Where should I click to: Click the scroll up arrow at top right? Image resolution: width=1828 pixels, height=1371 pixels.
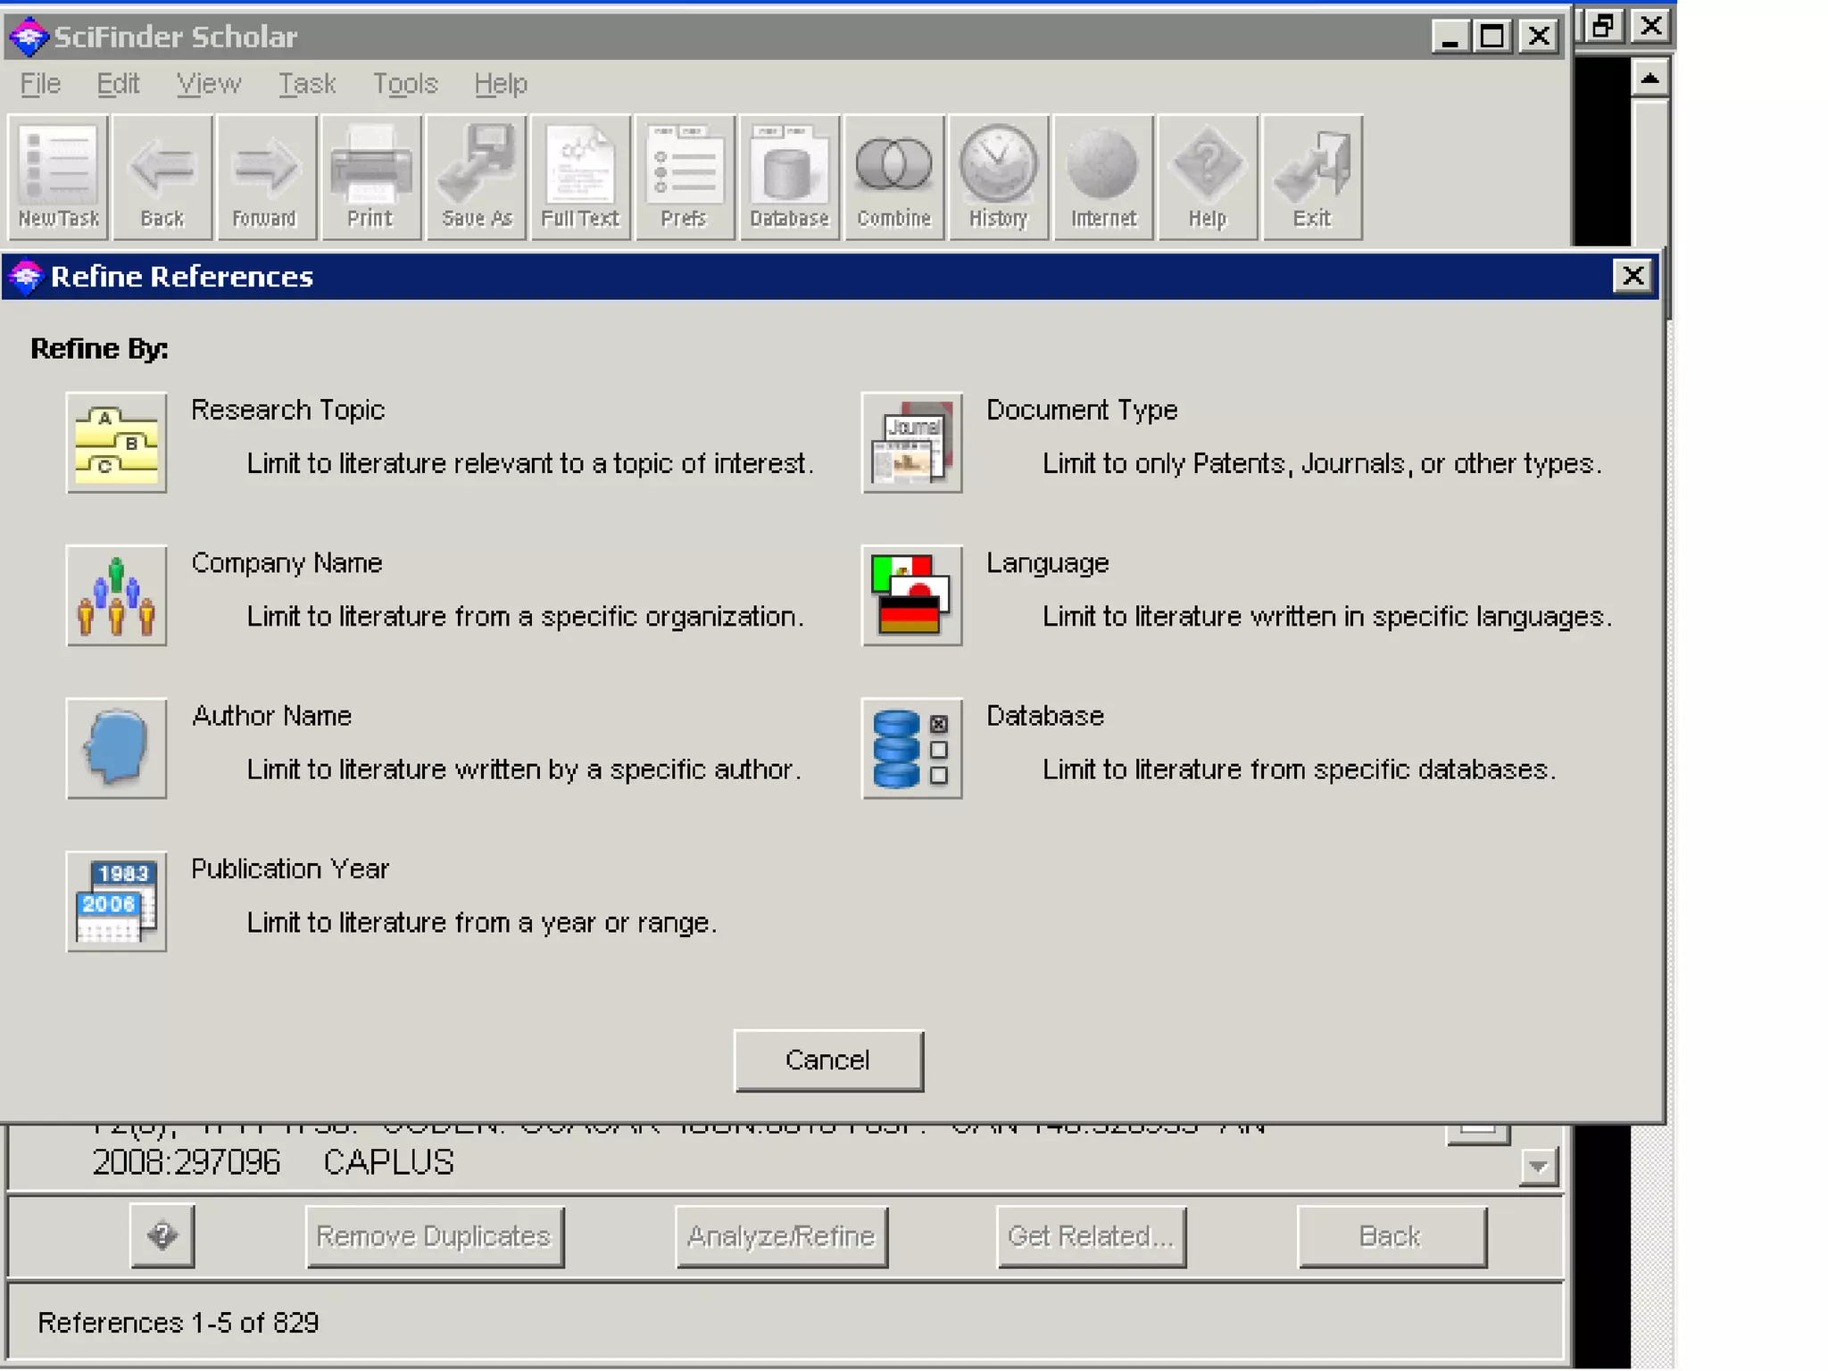click(x=1649, y=79)
